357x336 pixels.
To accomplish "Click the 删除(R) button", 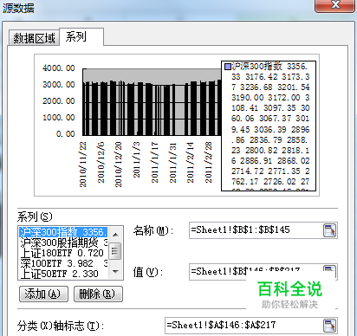I will [98, 294].
